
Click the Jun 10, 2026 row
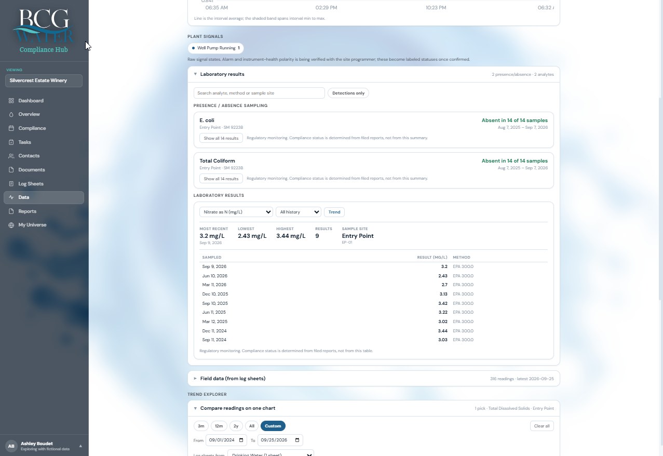373,276
